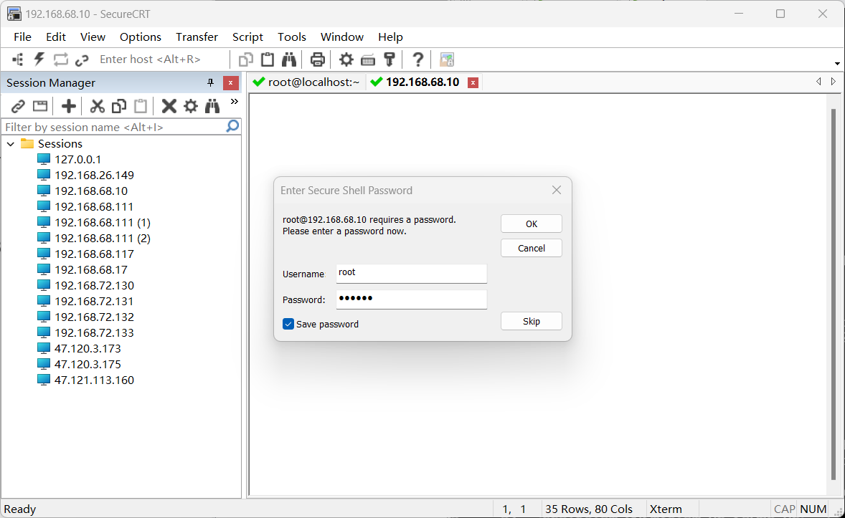Click the Reconnect toolbar icon
This screenshot has width=845, height=518.
coord(60,59)
